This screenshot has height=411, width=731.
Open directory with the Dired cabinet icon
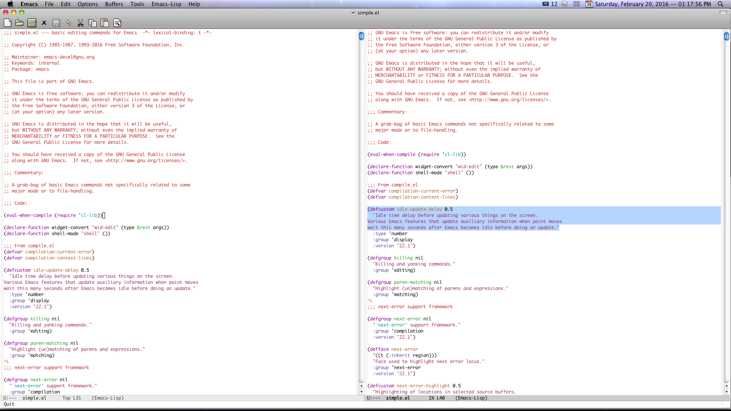point(32,23)
